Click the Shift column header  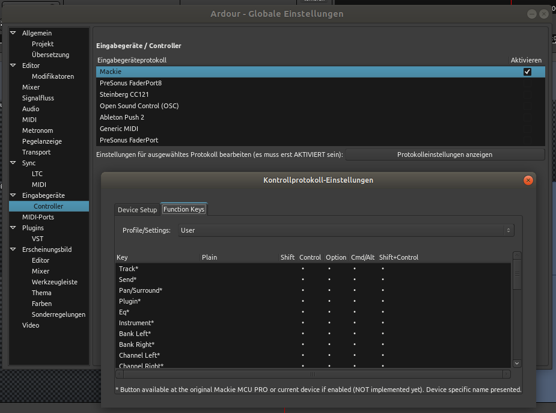(287, 257)
